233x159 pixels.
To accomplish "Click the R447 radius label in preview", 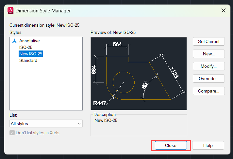I will (x=100, y=103).
